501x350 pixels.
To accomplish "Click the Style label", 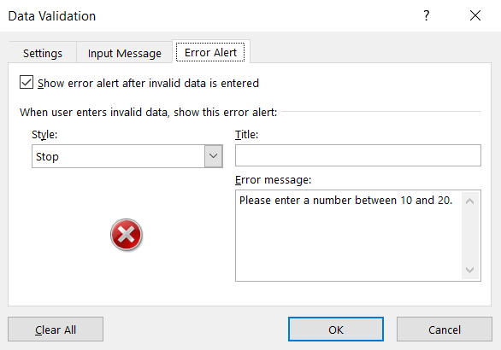I will pos(44,135).
